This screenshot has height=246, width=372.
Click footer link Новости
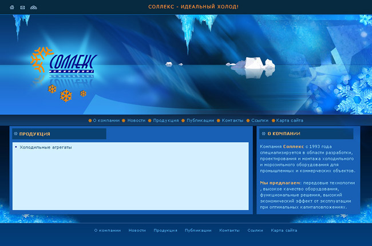pos(137,231)
